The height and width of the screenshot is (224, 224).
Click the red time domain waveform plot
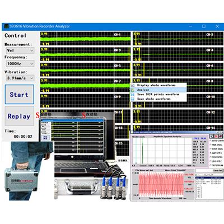161,184
